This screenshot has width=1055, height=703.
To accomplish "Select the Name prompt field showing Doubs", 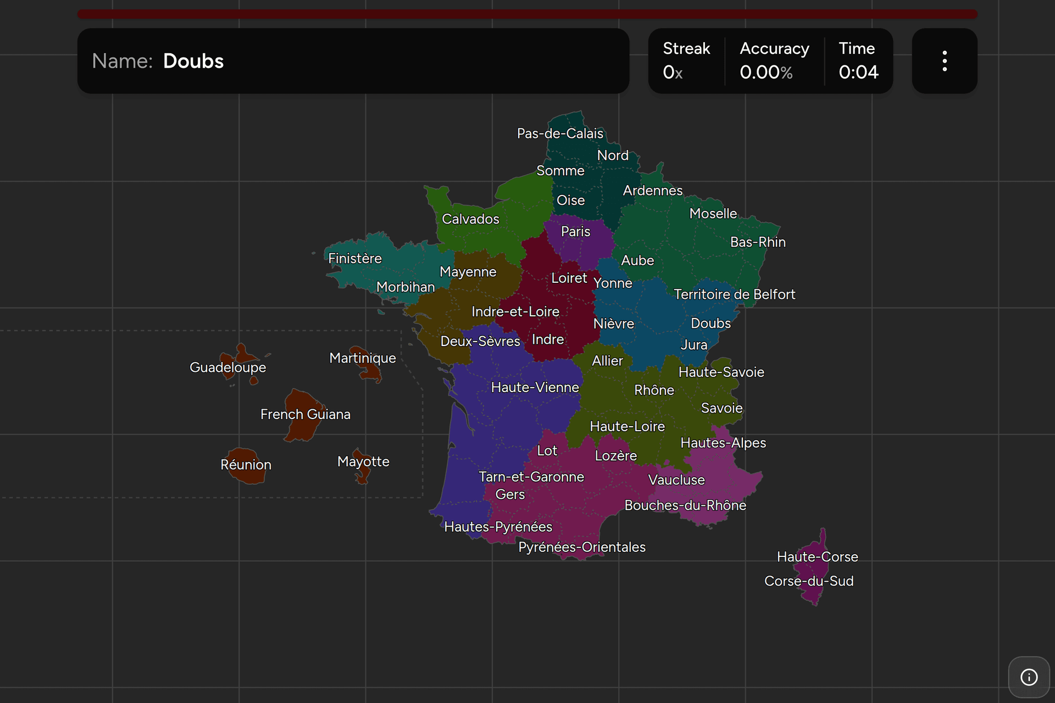I will [353, 61].
